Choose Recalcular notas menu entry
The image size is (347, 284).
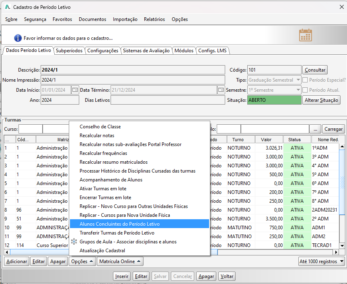coord(140,136)
